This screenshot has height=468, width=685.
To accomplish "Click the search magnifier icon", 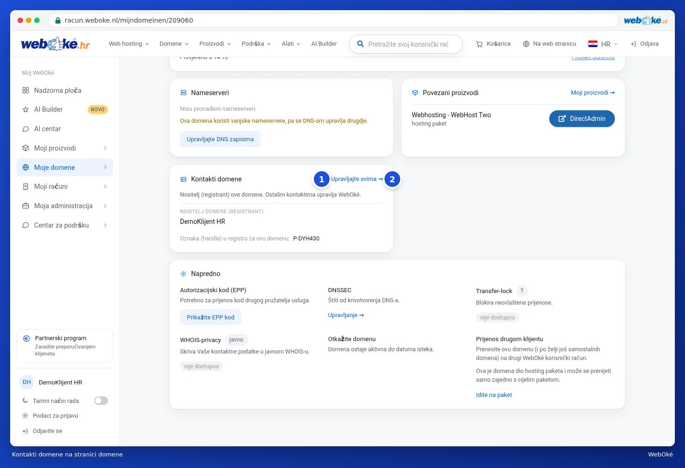I will [361, 44].
